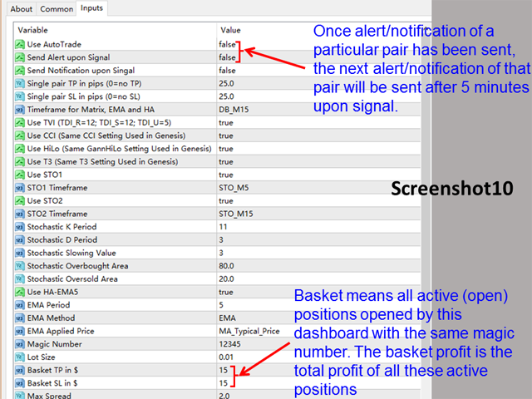Edit the Lot Size value 0.01

click(x=226, y=357)
